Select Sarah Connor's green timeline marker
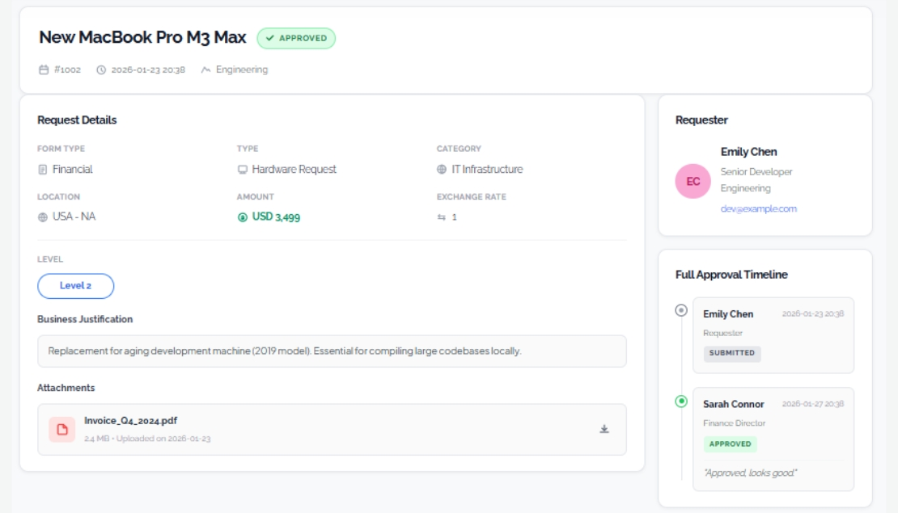The height and width of the screenshot is (513, 898). point(681,401)
